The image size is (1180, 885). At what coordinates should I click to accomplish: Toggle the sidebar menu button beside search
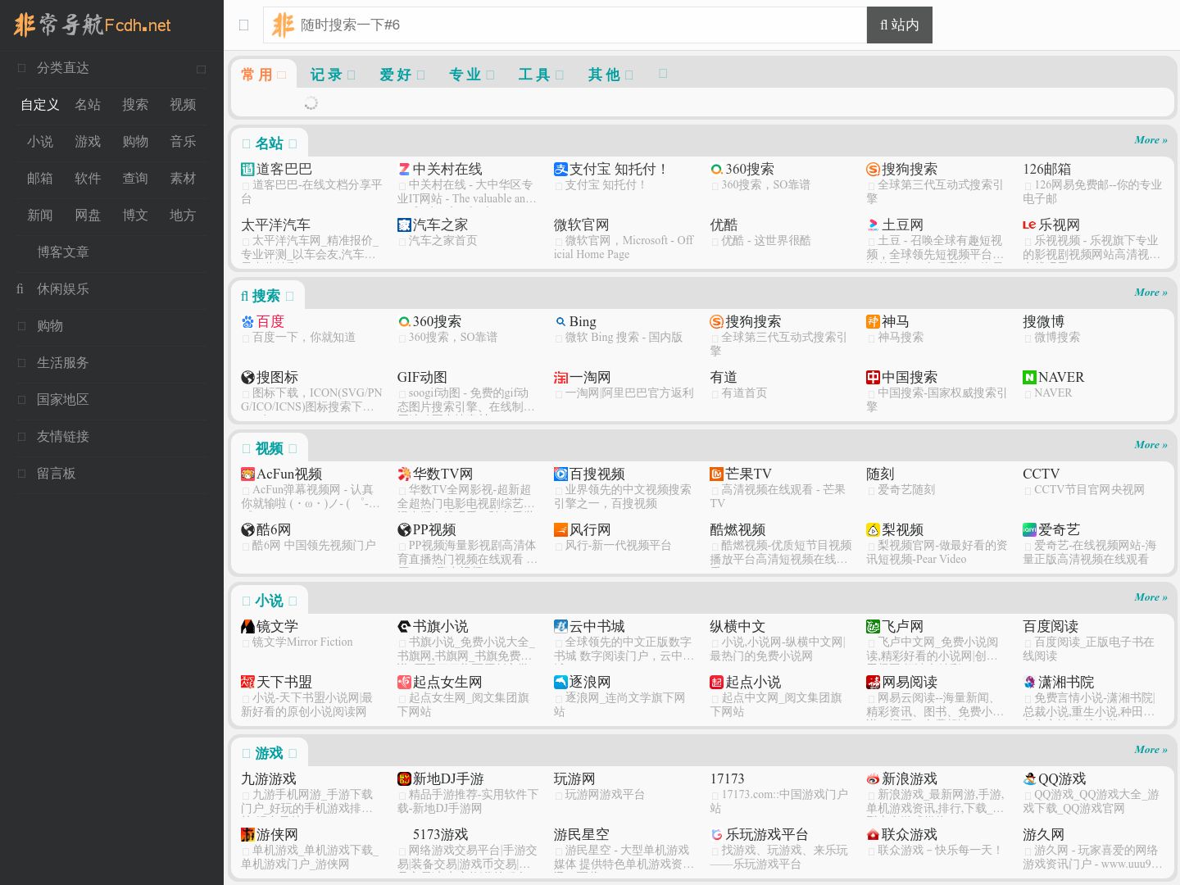coord(243,25)
